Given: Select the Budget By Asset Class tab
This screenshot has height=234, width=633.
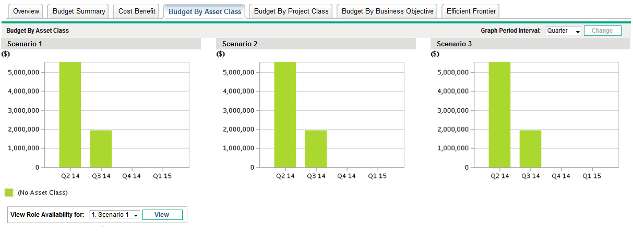Looking at the screenshot, I should 205,11.
